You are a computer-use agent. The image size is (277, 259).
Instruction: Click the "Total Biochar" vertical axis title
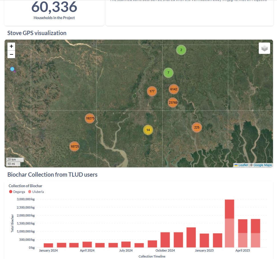[12, 223]
